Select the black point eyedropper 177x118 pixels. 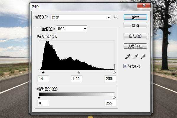127,57
